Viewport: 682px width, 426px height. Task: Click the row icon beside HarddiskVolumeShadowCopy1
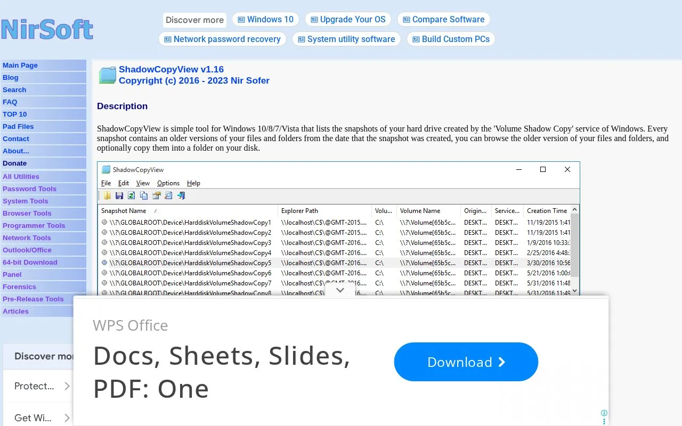pos(104,223)
